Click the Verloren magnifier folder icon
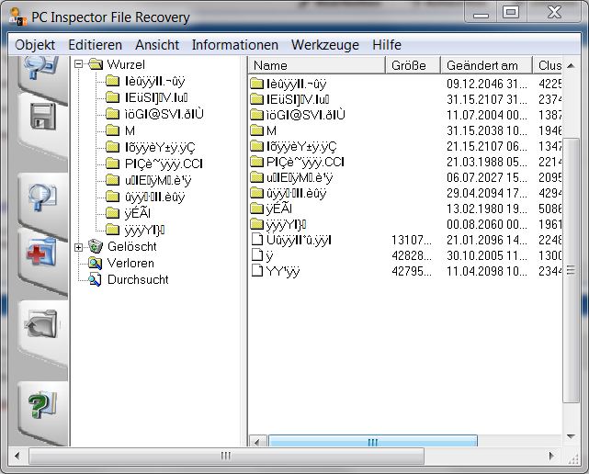This screenshot has height=474, width=589. coord(95,263)
